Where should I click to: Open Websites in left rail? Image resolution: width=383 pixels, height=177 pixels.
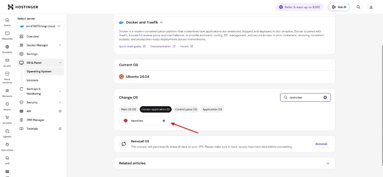point(7,35)
